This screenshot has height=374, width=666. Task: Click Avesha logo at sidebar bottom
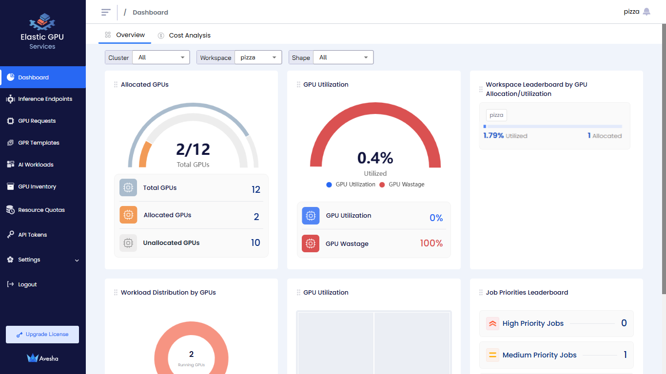pyautogui.click(x=42, y=358)
